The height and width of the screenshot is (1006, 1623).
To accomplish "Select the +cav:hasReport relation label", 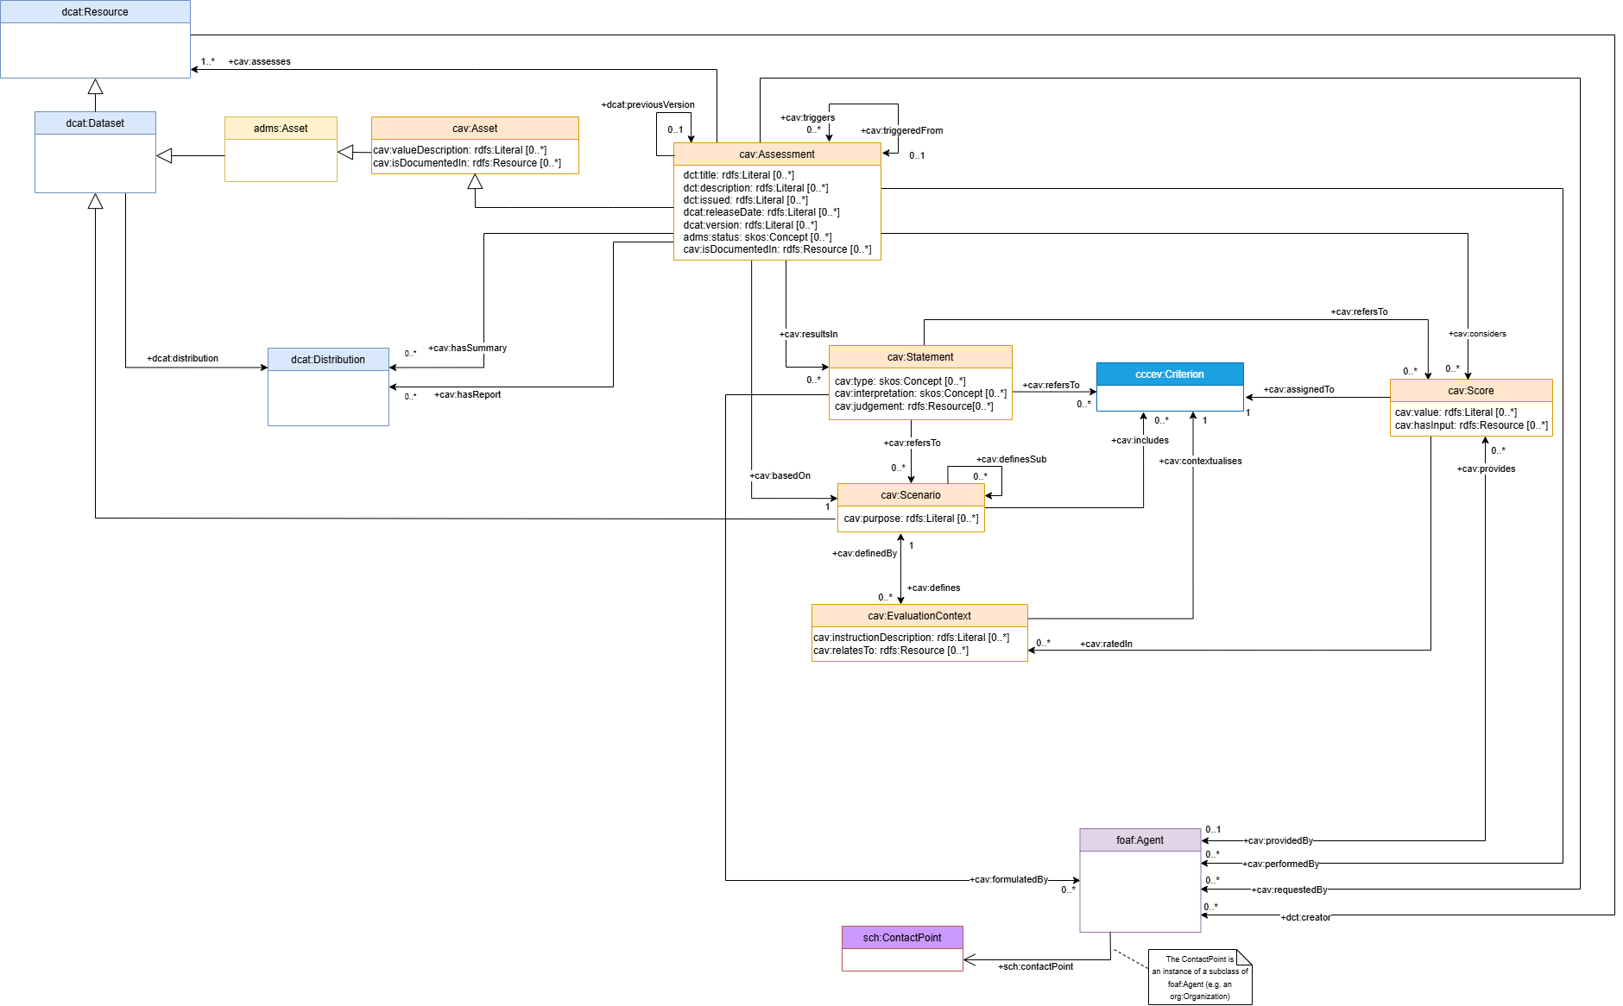I will [467, 395].
